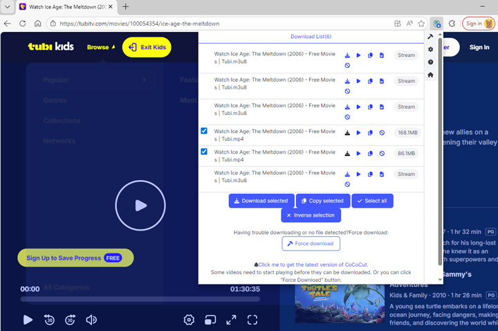Click Sign Up to Save Progress
498x331 pixels.
pyautogui.click(x=75, y=258)
